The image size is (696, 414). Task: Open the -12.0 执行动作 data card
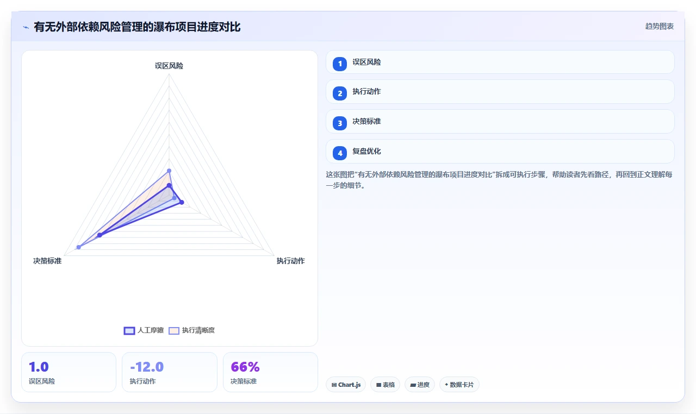click(x=170, y=372)
